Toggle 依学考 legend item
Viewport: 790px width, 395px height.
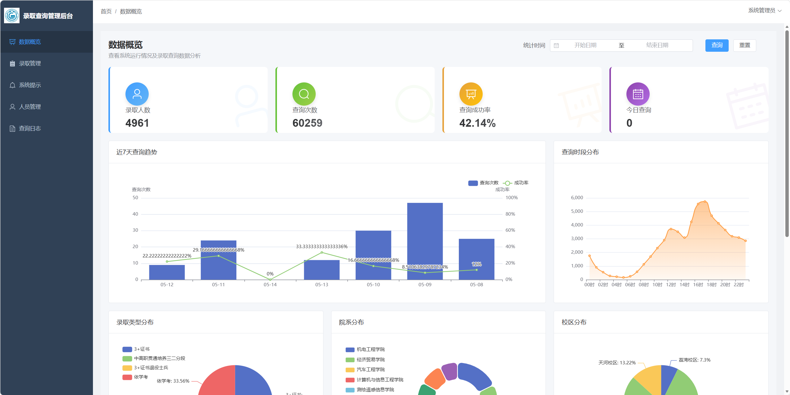coord(135,377)
